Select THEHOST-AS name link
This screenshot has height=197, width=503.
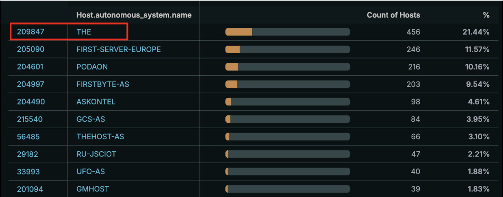point(100,137)
